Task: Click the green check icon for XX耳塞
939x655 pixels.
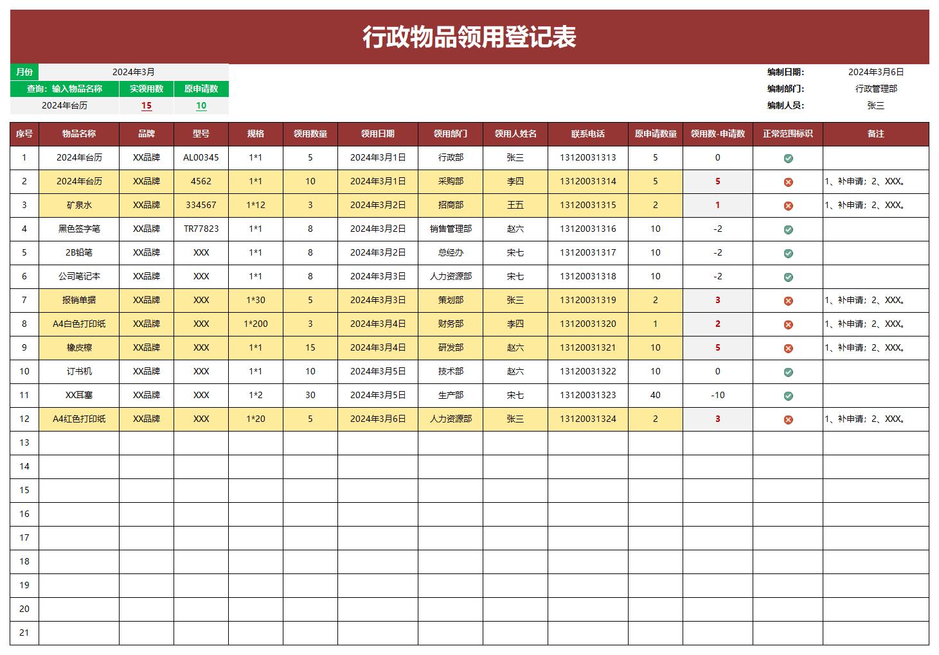Action: point(788,396)
